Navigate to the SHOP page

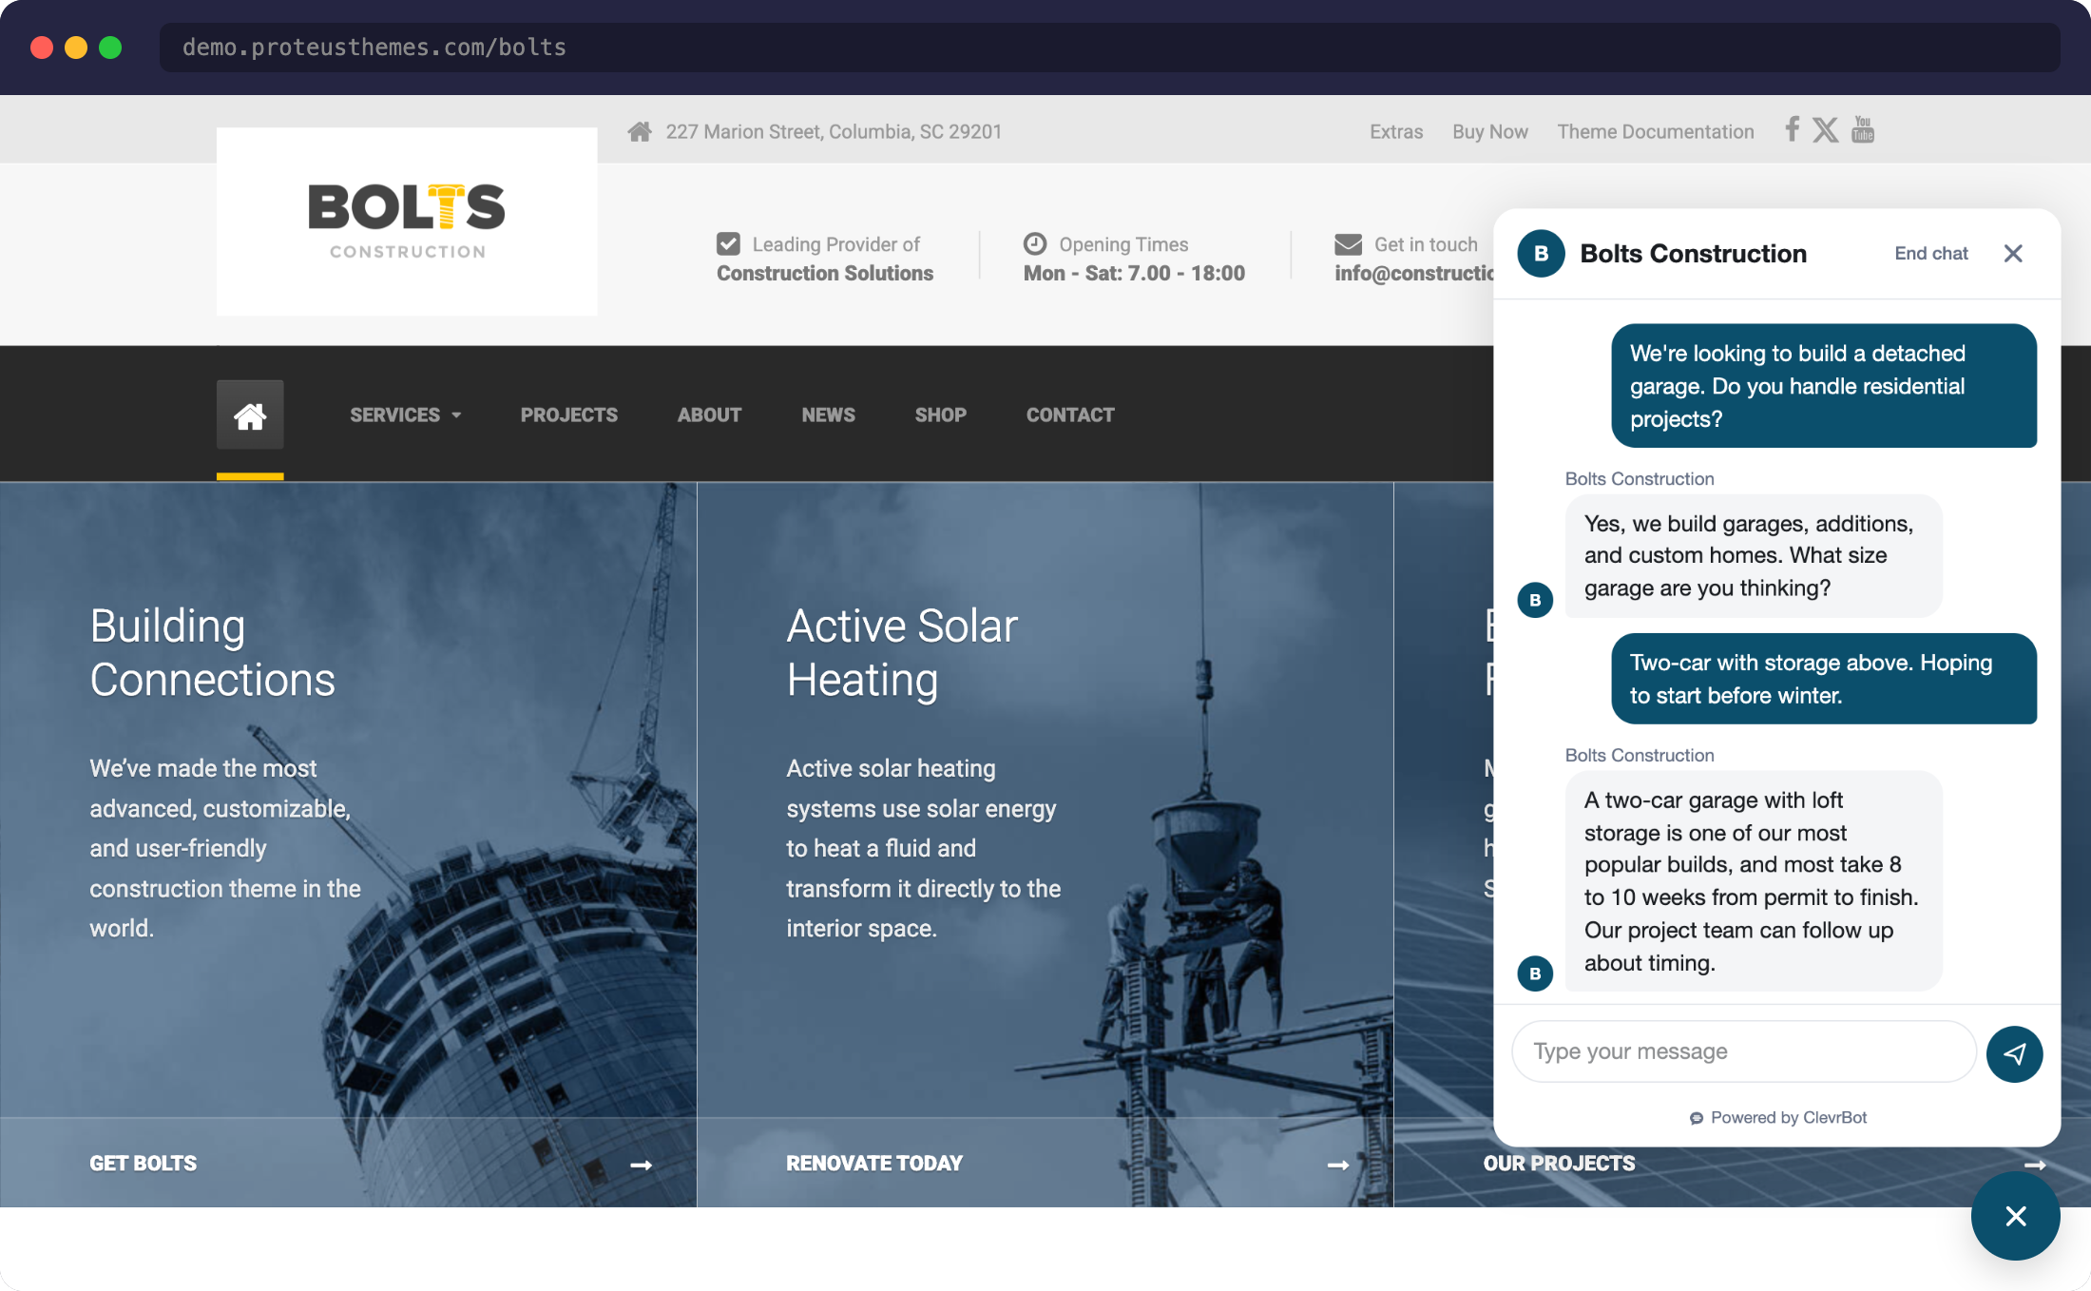(x=940, y=415)
